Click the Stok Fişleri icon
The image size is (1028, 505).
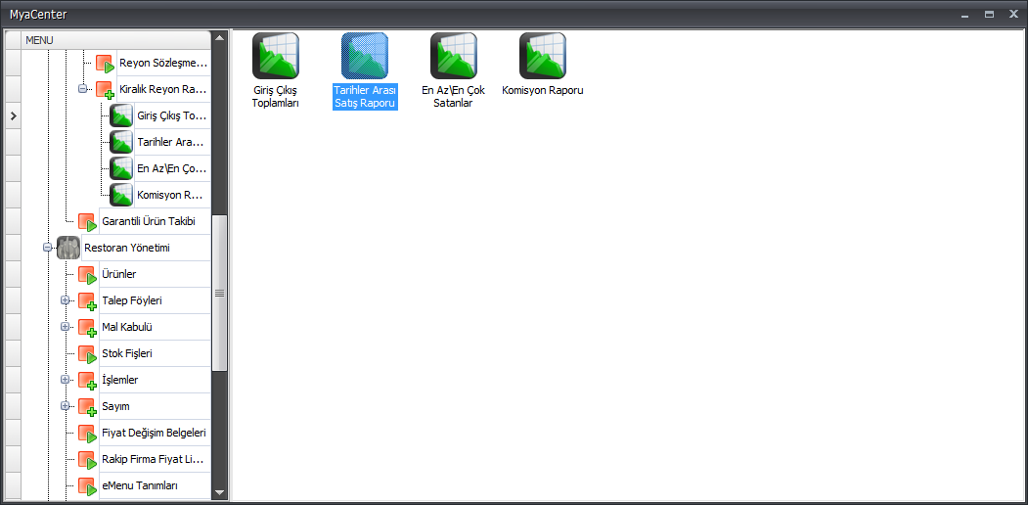coord(87,353)
